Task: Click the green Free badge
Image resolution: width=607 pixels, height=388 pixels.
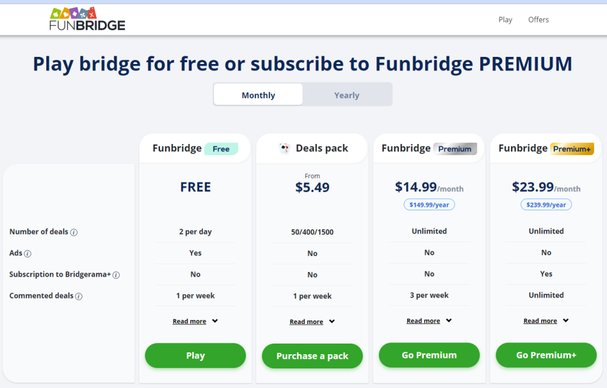Action: 221,149
